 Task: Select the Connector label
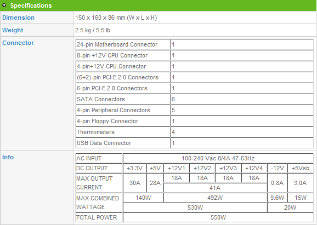(x=18, y=43)
